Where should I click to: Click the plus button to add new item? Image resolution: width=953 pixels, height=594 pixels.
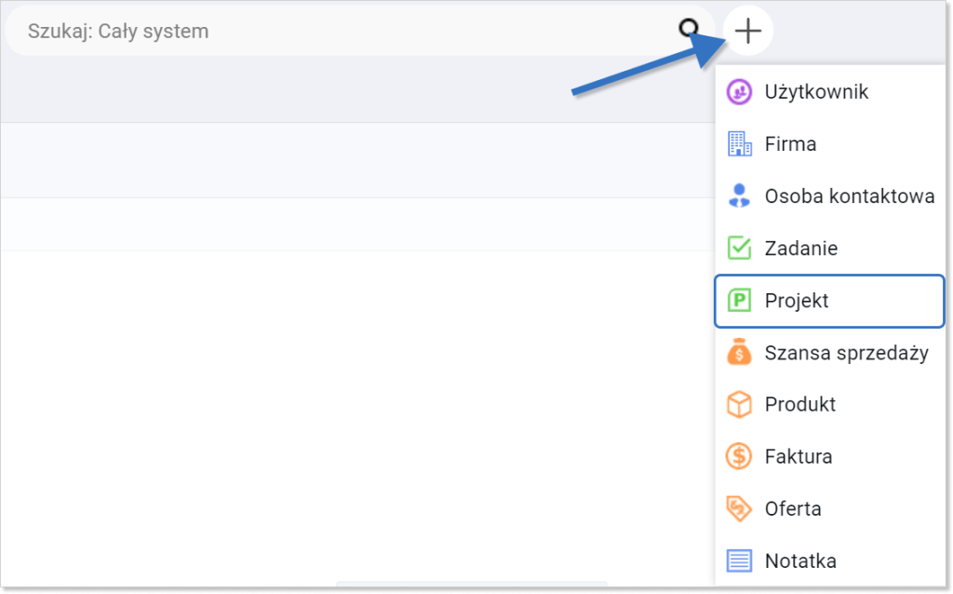coord(747,31)
